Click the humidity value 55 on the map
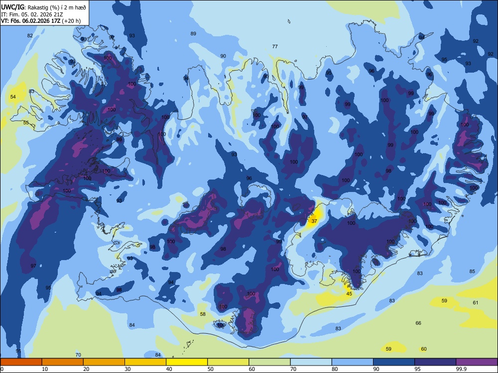The width and height of the screenshot is (498, 373). click(x=26, y=123)
